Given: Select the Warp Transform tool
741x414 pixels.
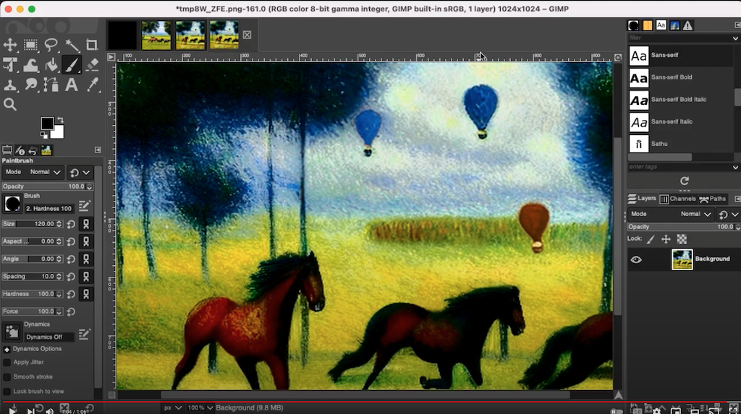Looking at the screenshot, I should pos(30,65).
